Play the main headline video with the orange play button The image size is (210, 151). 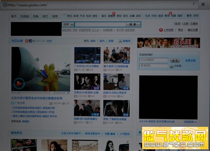[19, 83]
